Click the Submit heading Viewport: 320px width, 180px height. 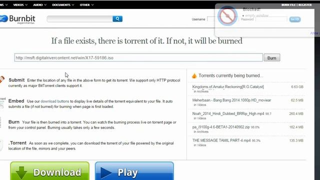(x=16, y=80)
